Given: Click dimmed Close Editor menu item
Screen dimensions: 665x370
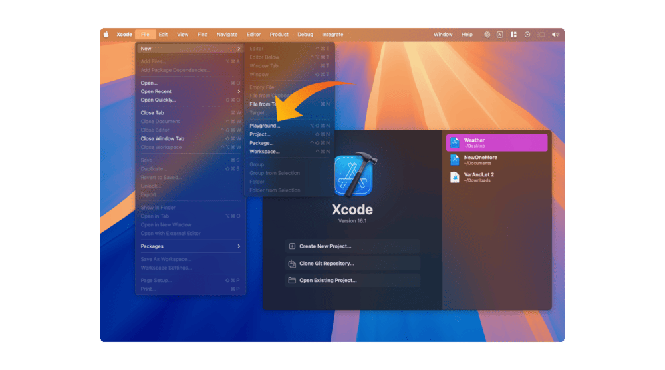Looking at the screenshot, I should point(190,130).
